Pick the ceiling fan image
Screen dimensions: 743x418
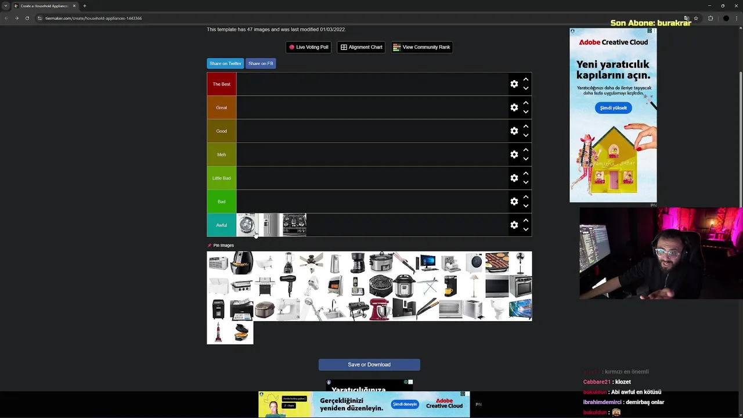[311, 263]
